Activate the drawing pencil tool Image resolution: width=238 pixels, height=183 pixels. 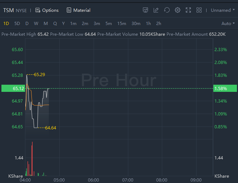(156, 10)
